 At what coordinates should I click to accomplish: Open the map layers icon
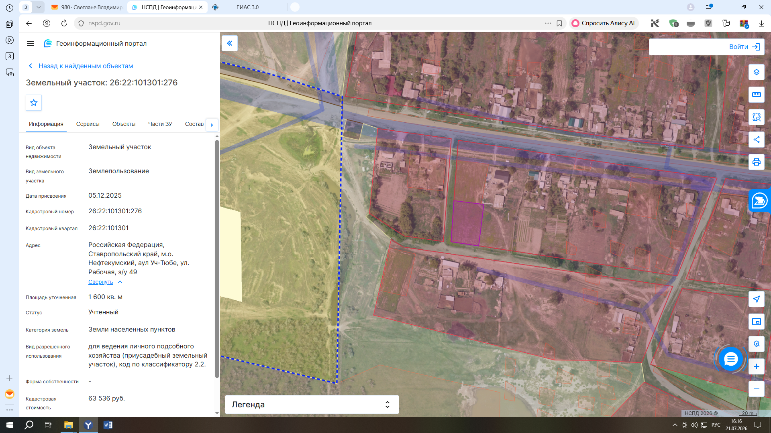coord(756,72)
